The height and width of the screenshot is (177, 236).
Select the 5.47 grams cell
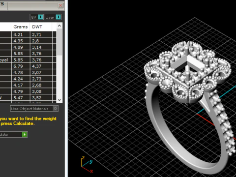click(21, 98)
